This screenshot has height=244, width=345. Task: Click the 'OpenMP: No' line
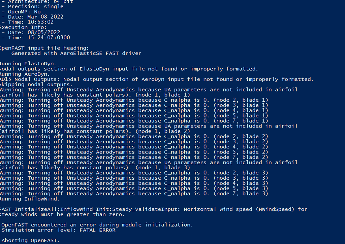coord(24,12)
